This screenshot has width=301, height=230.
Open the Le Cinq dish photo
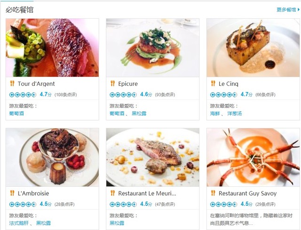253,48
